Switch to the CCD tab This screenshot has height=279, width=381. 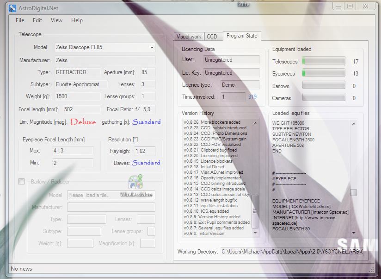tap(213, 37)
